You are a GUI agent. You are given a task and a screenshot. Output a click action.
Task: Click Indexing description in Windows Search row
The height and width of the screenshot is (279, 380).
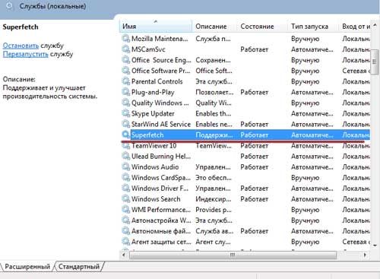214,199
